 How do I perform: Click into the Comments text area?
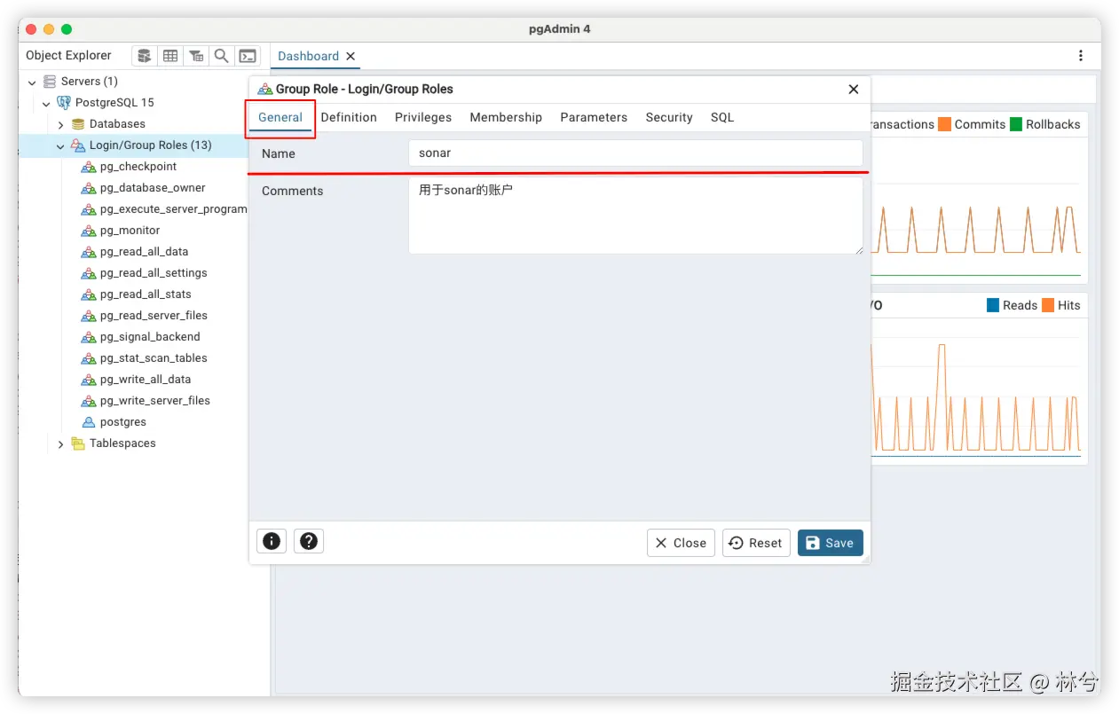click(x=635, y=216)
